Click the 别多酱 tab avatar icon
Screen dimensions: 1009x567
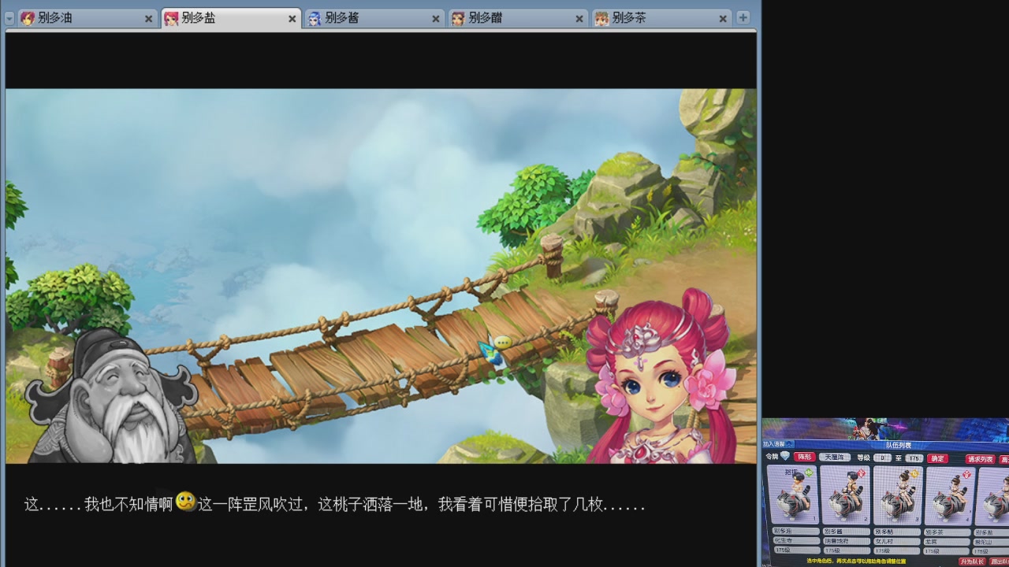[x=315, y=19]
